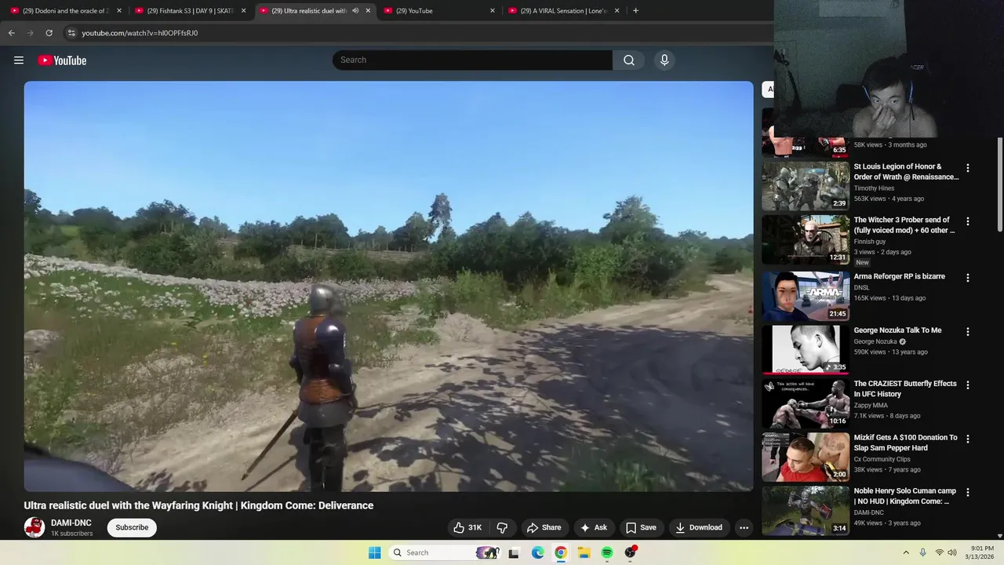This screenshot has width=1004, height=565.
Task: Like the video with thumbs-up 31K
Action: (467, 527)
